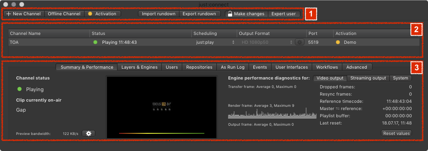Click Import rundown
Viewport: 428px width, 151px height.
point(158,14)
